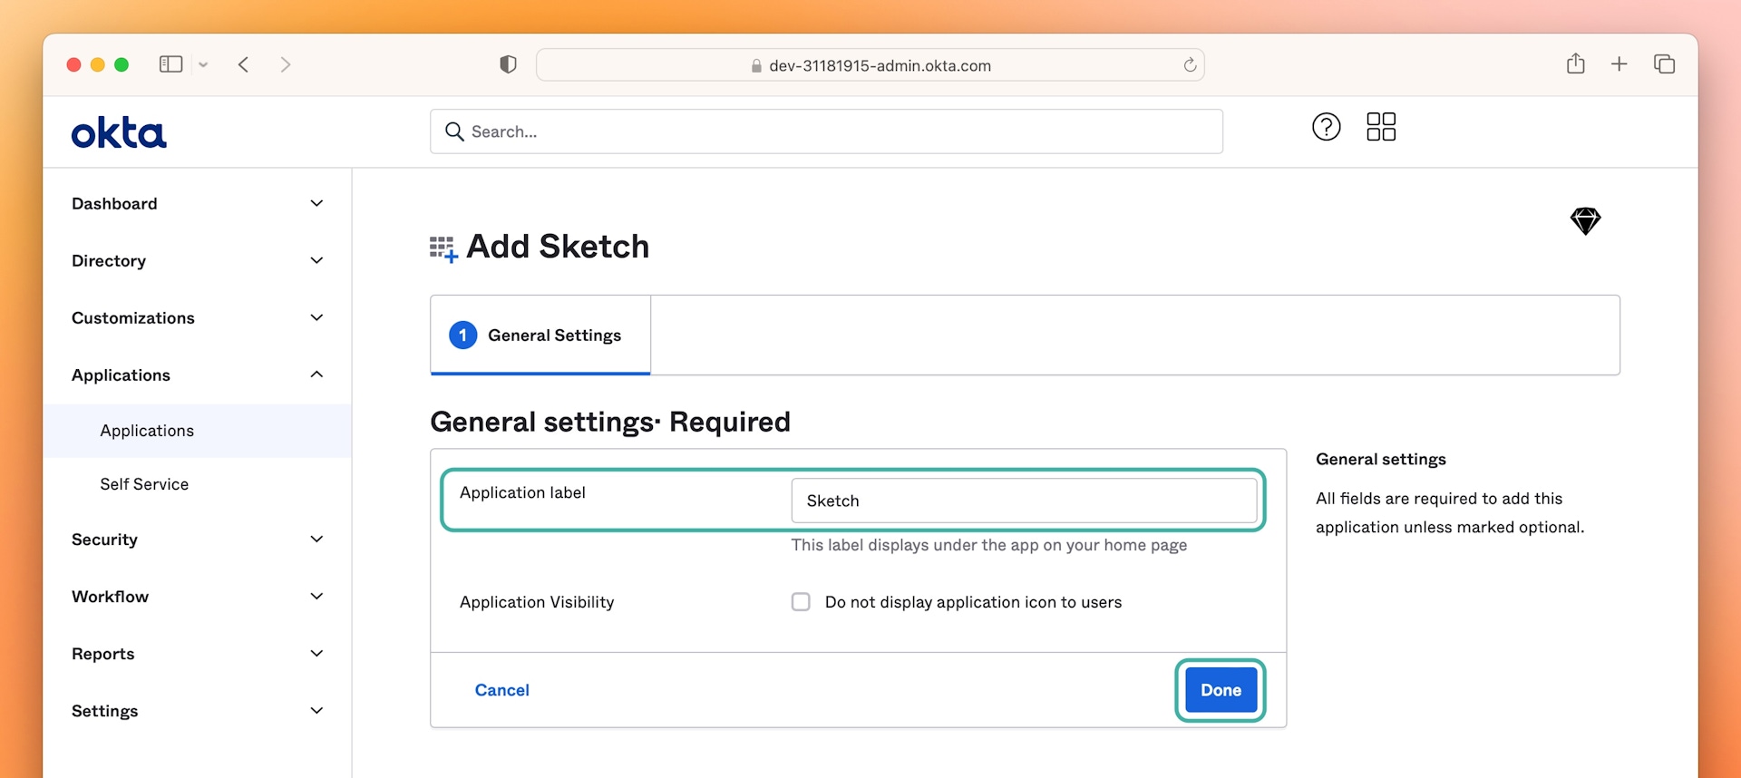Screen dimensions: 1741x778
Task: Click the privacy shield icon
Action: click(x=508, y=64)
